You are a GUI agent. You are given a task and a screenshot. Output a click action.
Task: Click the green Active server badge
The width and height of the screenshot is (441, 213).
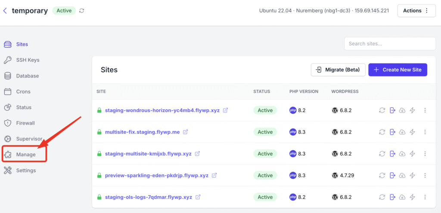coord(64,11)
